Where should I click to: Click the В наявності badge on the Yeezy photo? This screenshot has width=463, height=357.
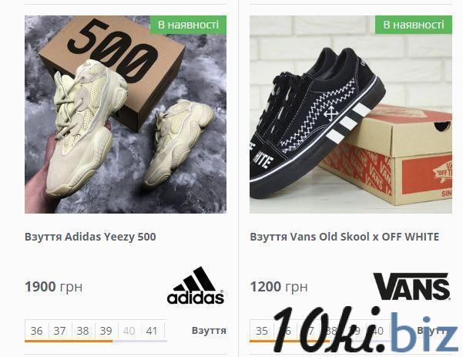pyautogui.click(x=188, y=25)
